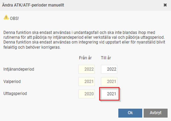Click the text line ending with korrigeras
The image size is (171, 121).
(x=32, y=48)
